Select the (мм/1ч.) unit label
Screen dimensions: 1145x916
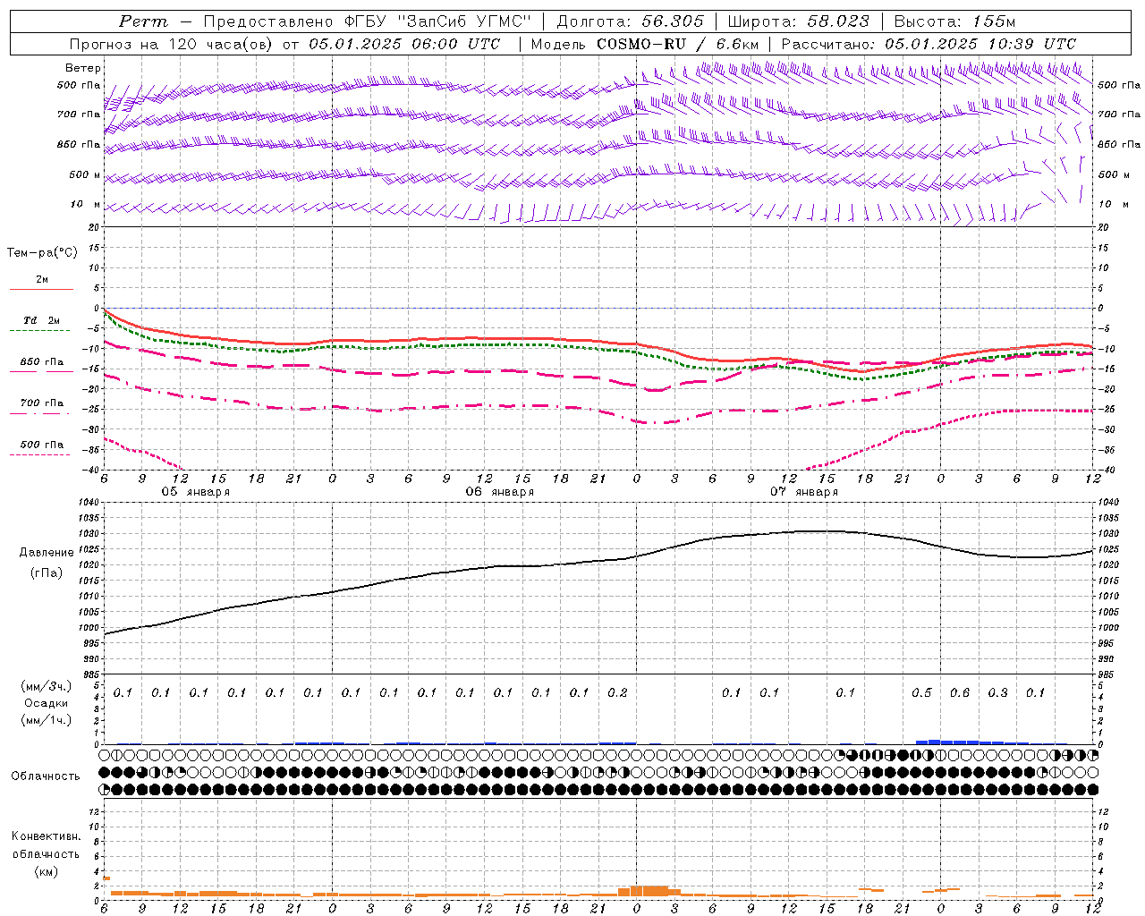(x=45, y=720)
